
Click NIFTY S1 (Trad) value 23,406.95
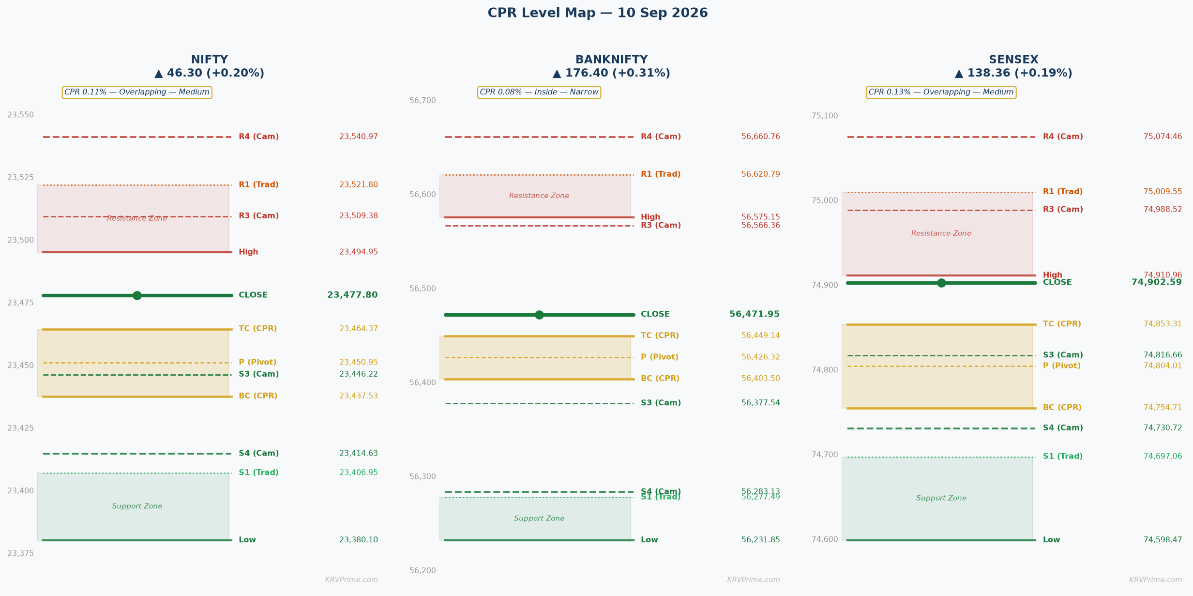point(359,473)
